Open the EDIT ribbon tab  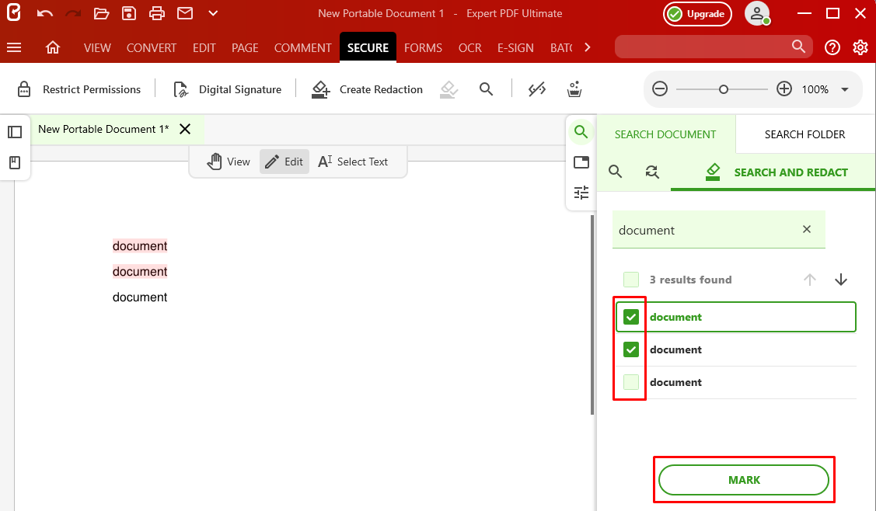click(204, 48)
